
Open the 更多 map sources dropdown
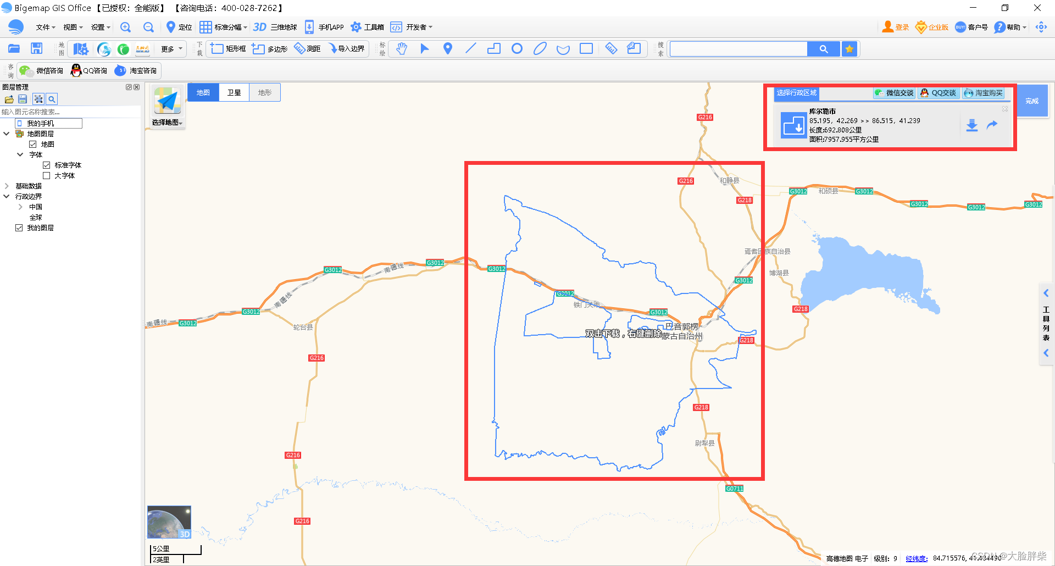point(171,49)
